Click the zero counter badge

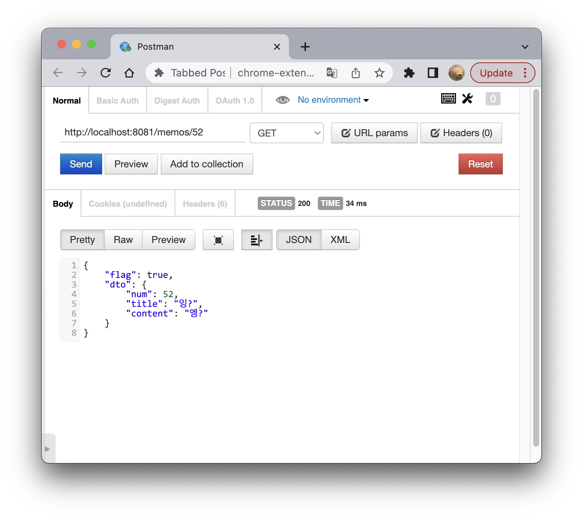coord(493,99)
